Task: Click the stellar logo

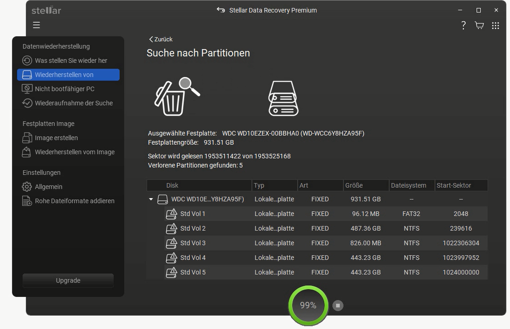Action: click(x=46, y=10)
